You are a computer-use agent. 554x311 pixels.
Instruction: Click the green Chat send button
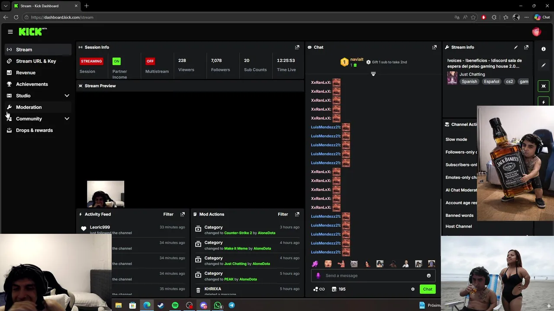[428, 289]
